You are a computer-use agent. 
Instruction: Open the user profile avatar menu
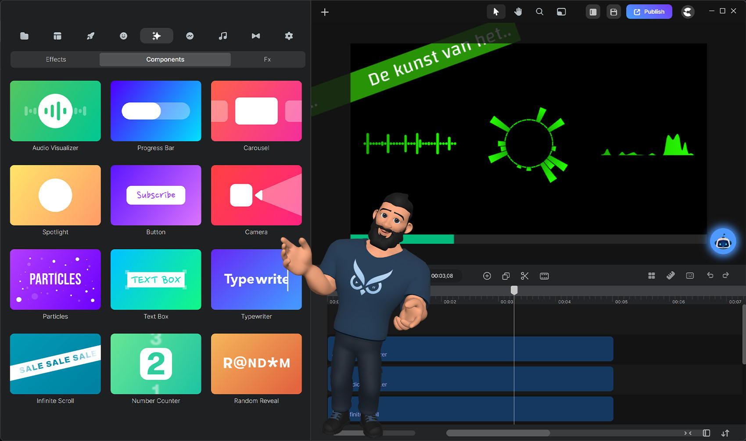click(687, 12)
